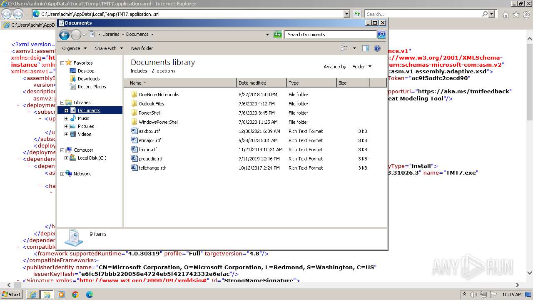Viewport: 533px width, 300px height.
Task: Click IE back navigation button
Action: [x=6, y=14]
